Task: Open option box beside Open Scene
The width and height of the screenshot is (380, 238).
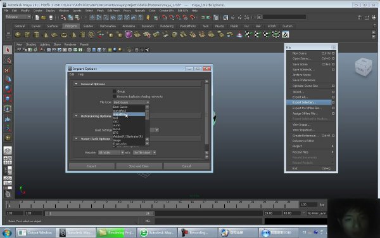Action: (333, 58)
